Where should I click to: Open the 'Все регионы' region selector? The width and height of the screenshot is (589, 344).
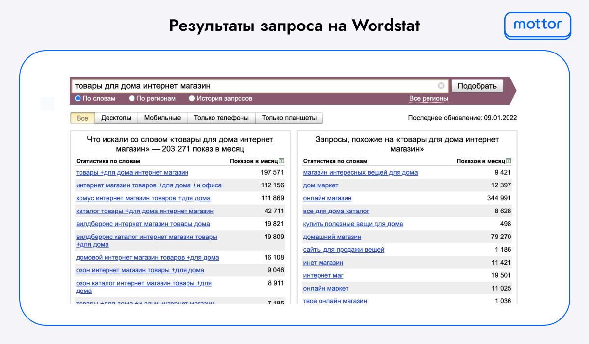(428, 99)
